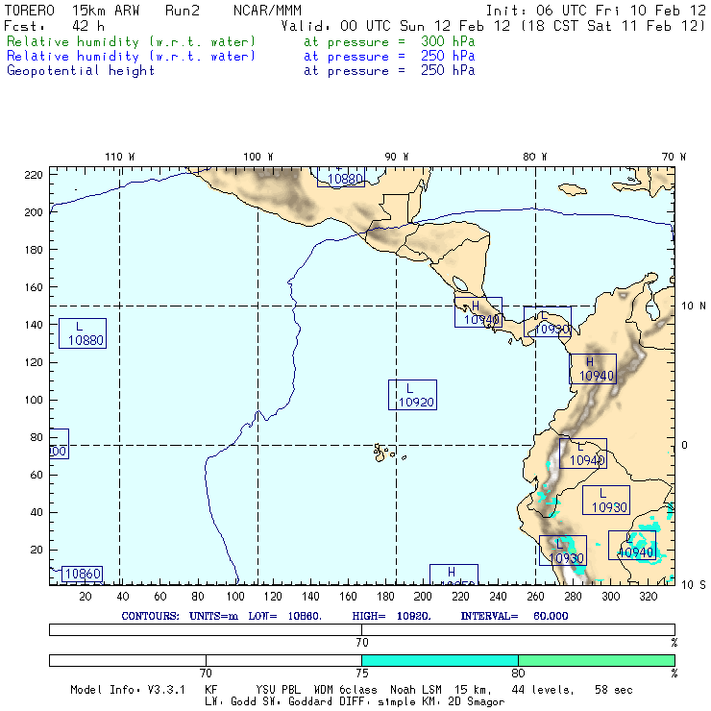711x711 pixels.
Task: Click the '100 W' longitude label
Action: (258, 157)
